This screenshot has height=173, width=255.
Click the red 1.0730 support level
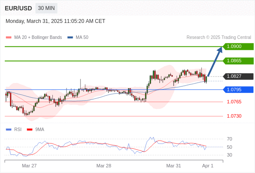pos(234,116)
